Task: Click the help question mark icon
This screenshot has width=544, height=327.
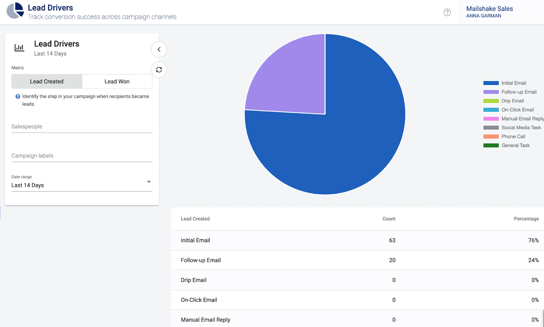Action: (447, 12)
